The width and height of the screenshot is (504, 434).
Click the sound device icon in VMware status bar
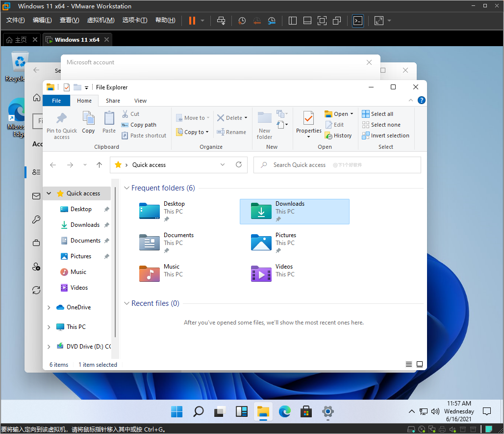[x=453, y=430]
